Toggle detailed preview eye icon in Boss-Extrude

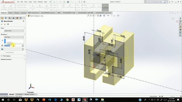pos(8,24)
